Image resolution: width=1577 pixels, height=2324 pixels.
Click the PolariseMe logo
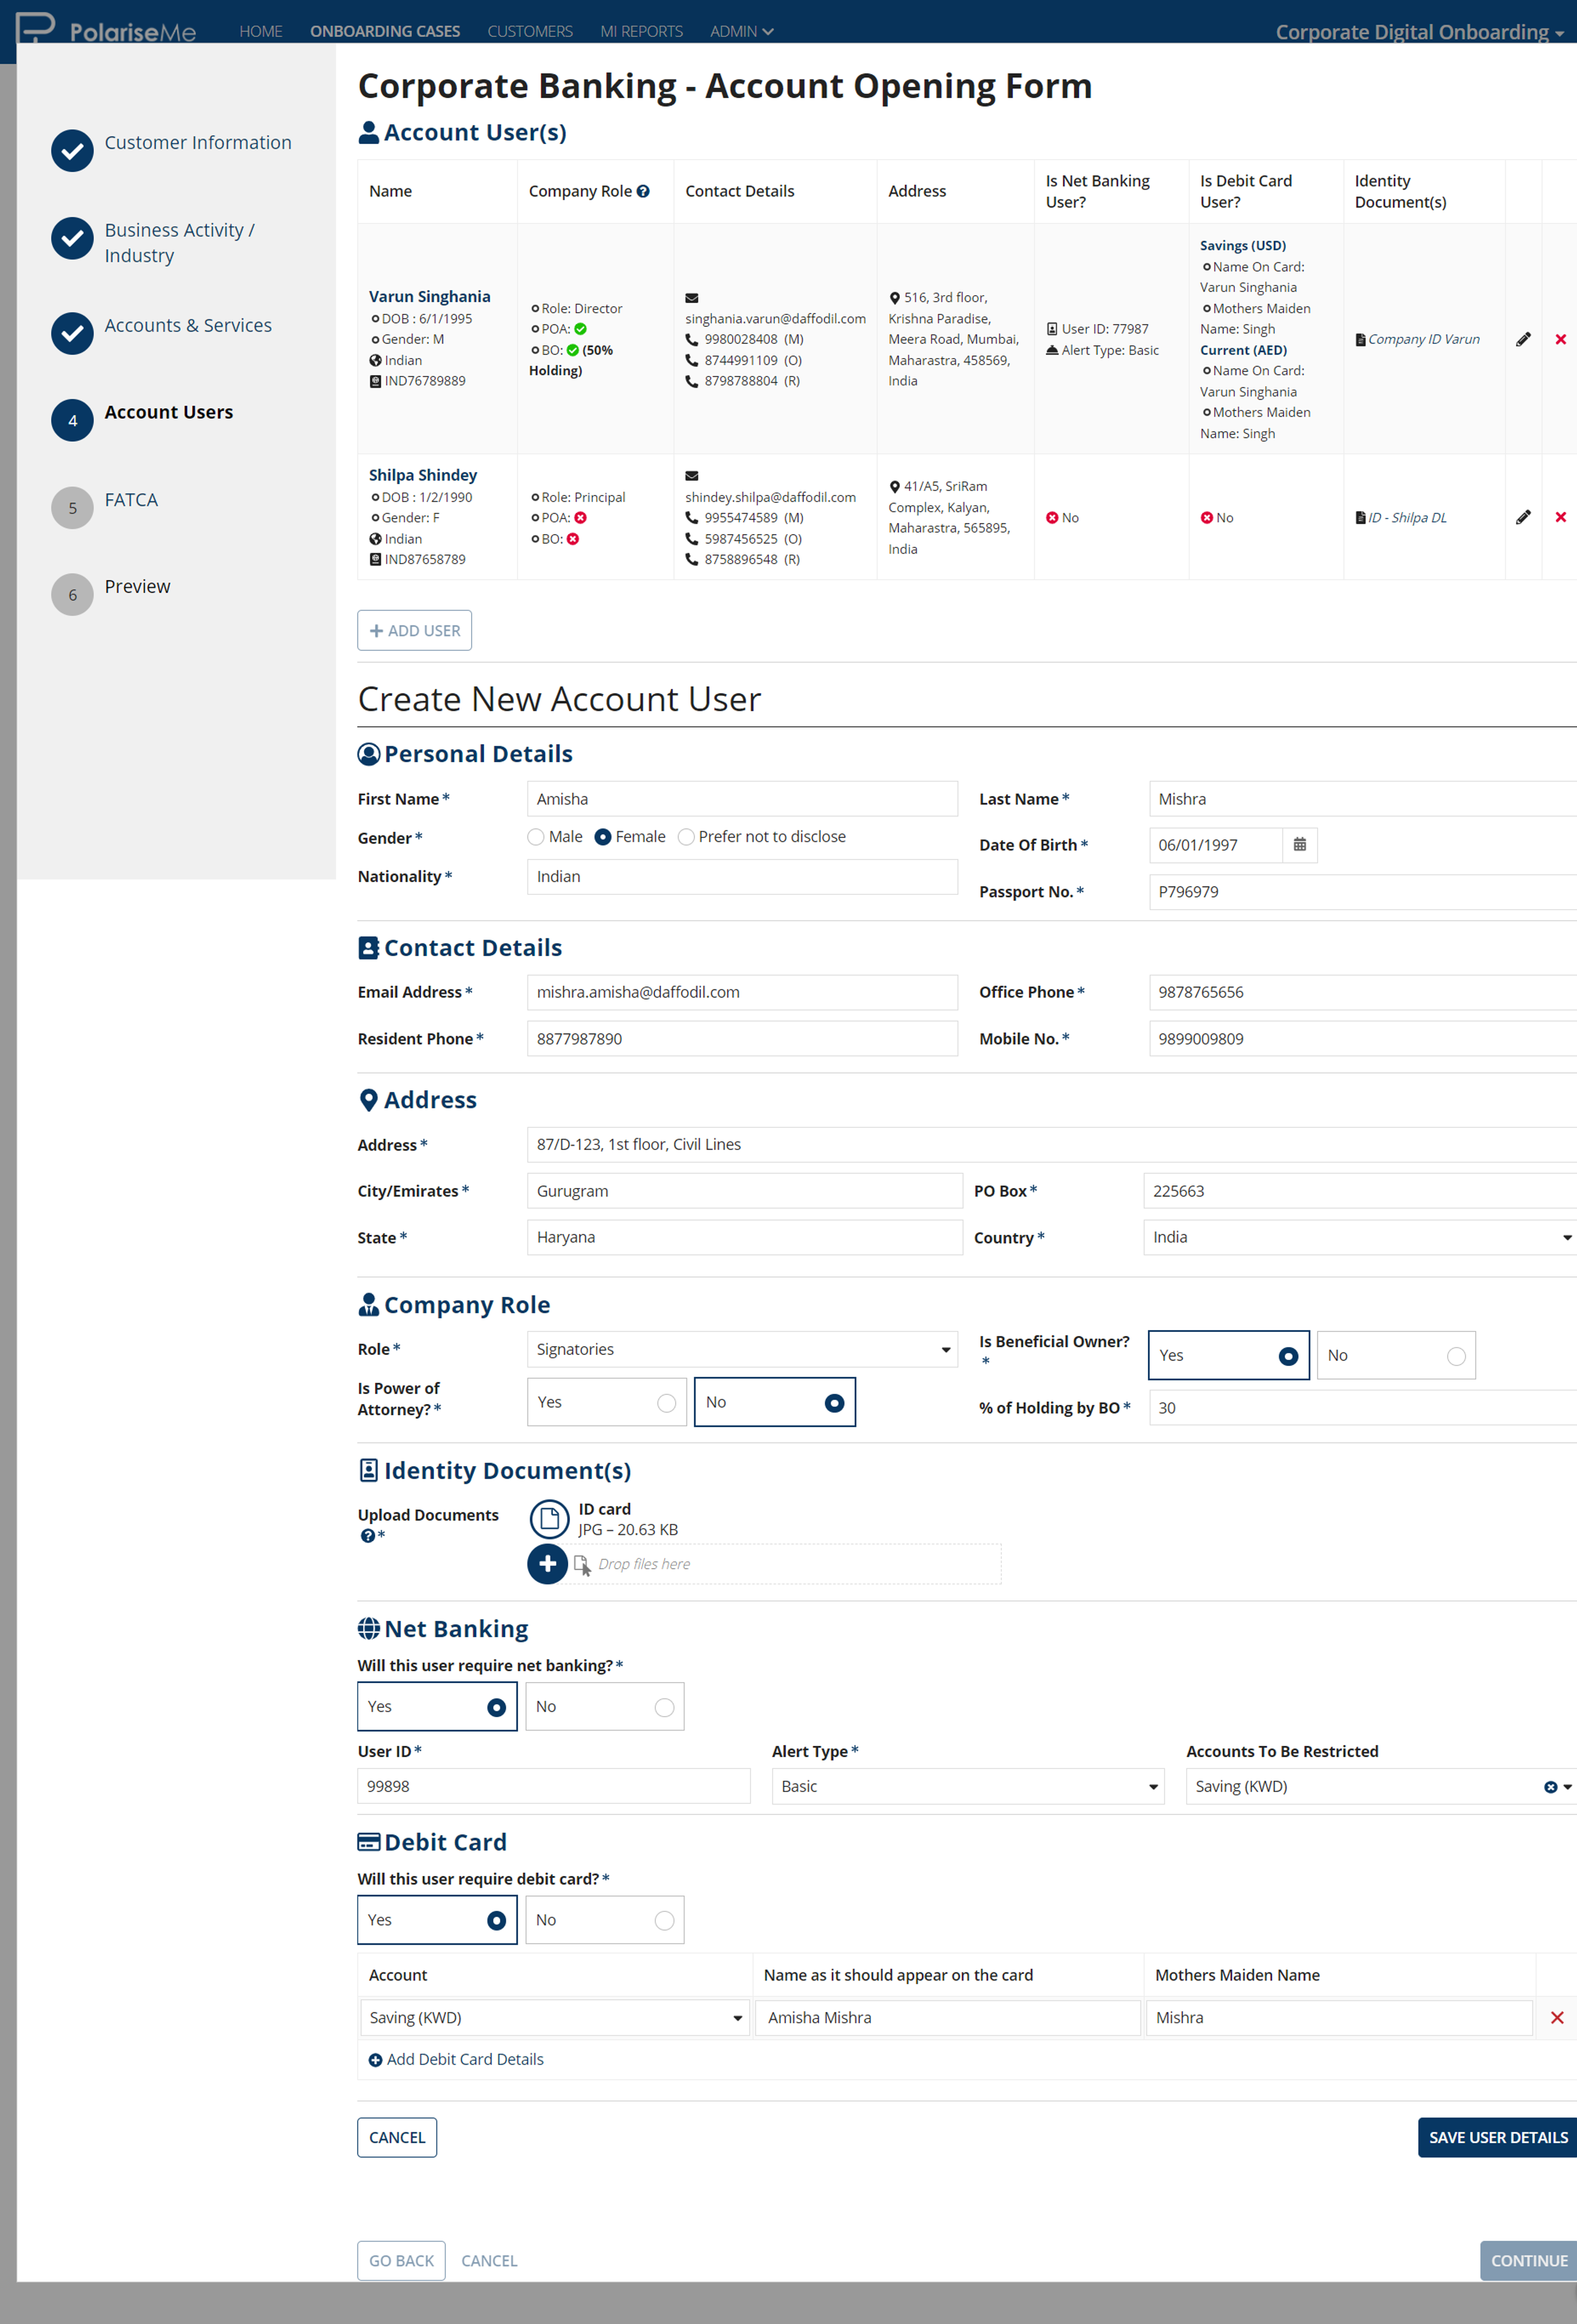pyautogui.click(x=106, y=28)
